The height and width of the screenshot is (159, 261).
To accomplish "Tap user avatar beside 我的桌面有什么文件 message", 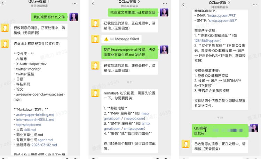I will coord(73,17).
